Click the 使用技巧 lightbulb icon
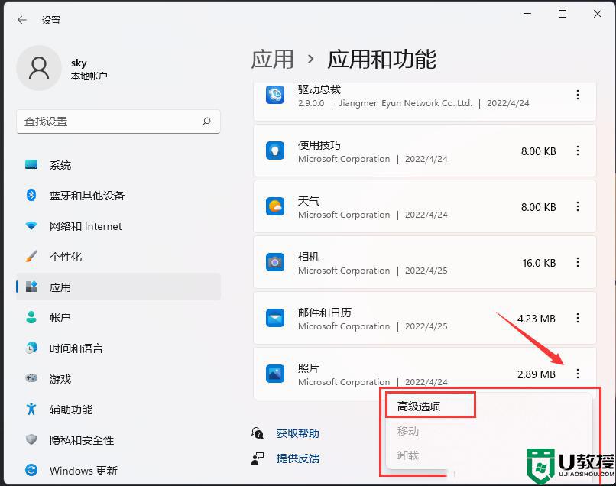Screen dimensions: 616x486 [275, 151]
